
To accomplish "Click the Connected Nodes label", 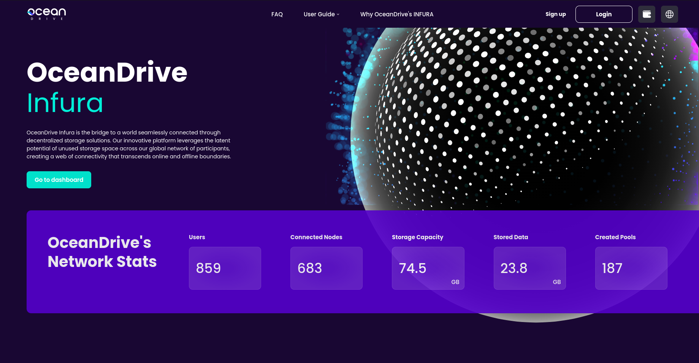I will (316, 237).
